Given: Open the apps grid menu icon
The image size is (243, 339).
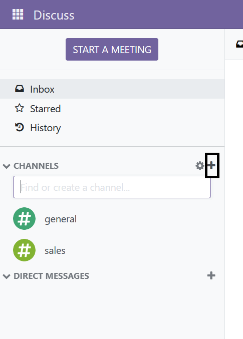Looking at the screenshot, I should 18,15.
